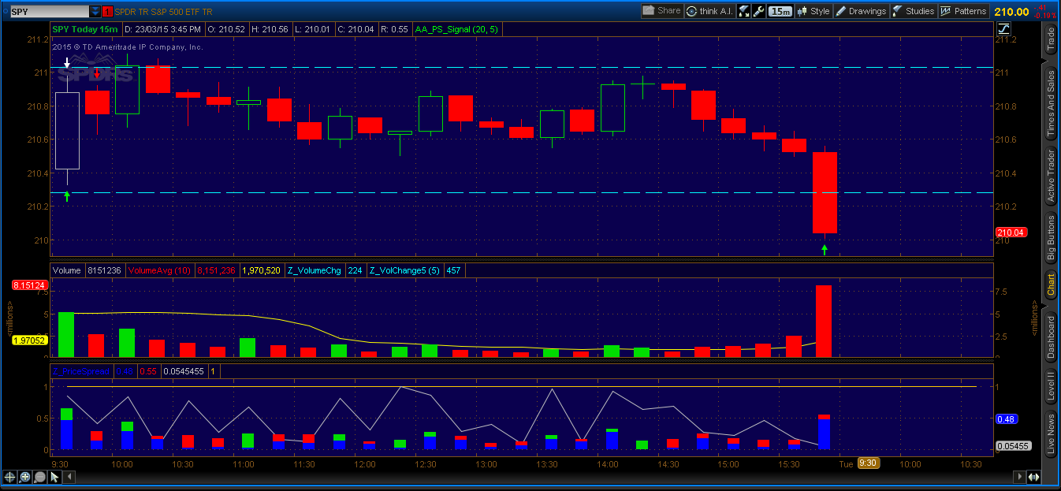The image size is (1061, 491).
Task: Open the Level II side tab
Action: point(1050,386)
